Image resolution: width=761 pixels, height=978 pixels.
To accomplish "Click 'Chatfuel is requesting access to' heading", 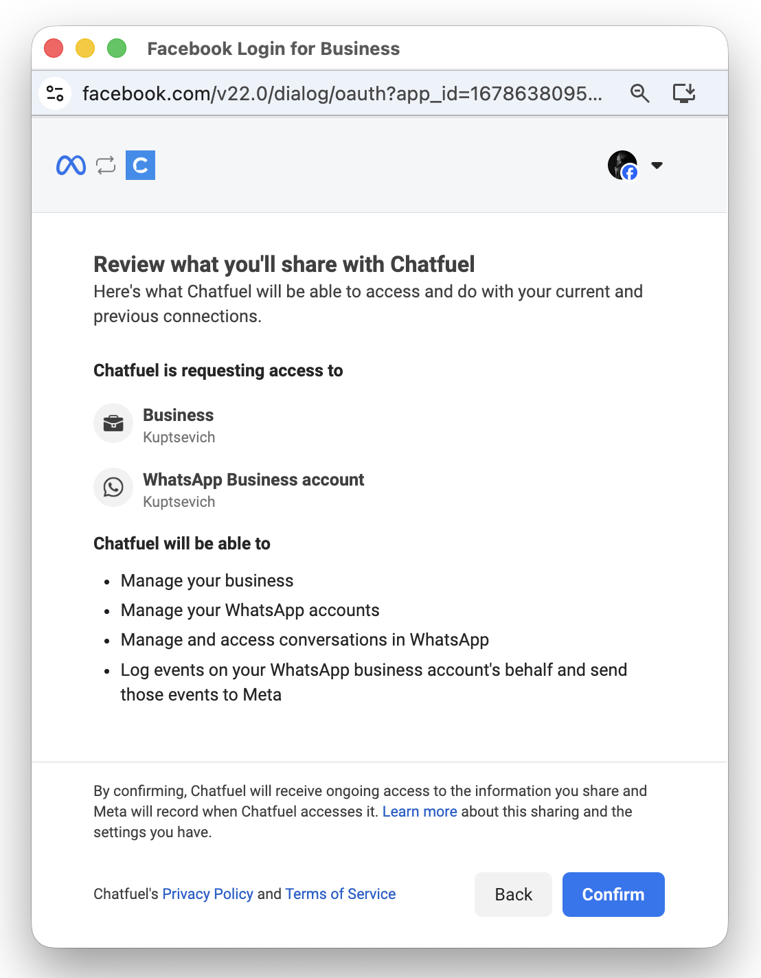I will pos(218,370).
